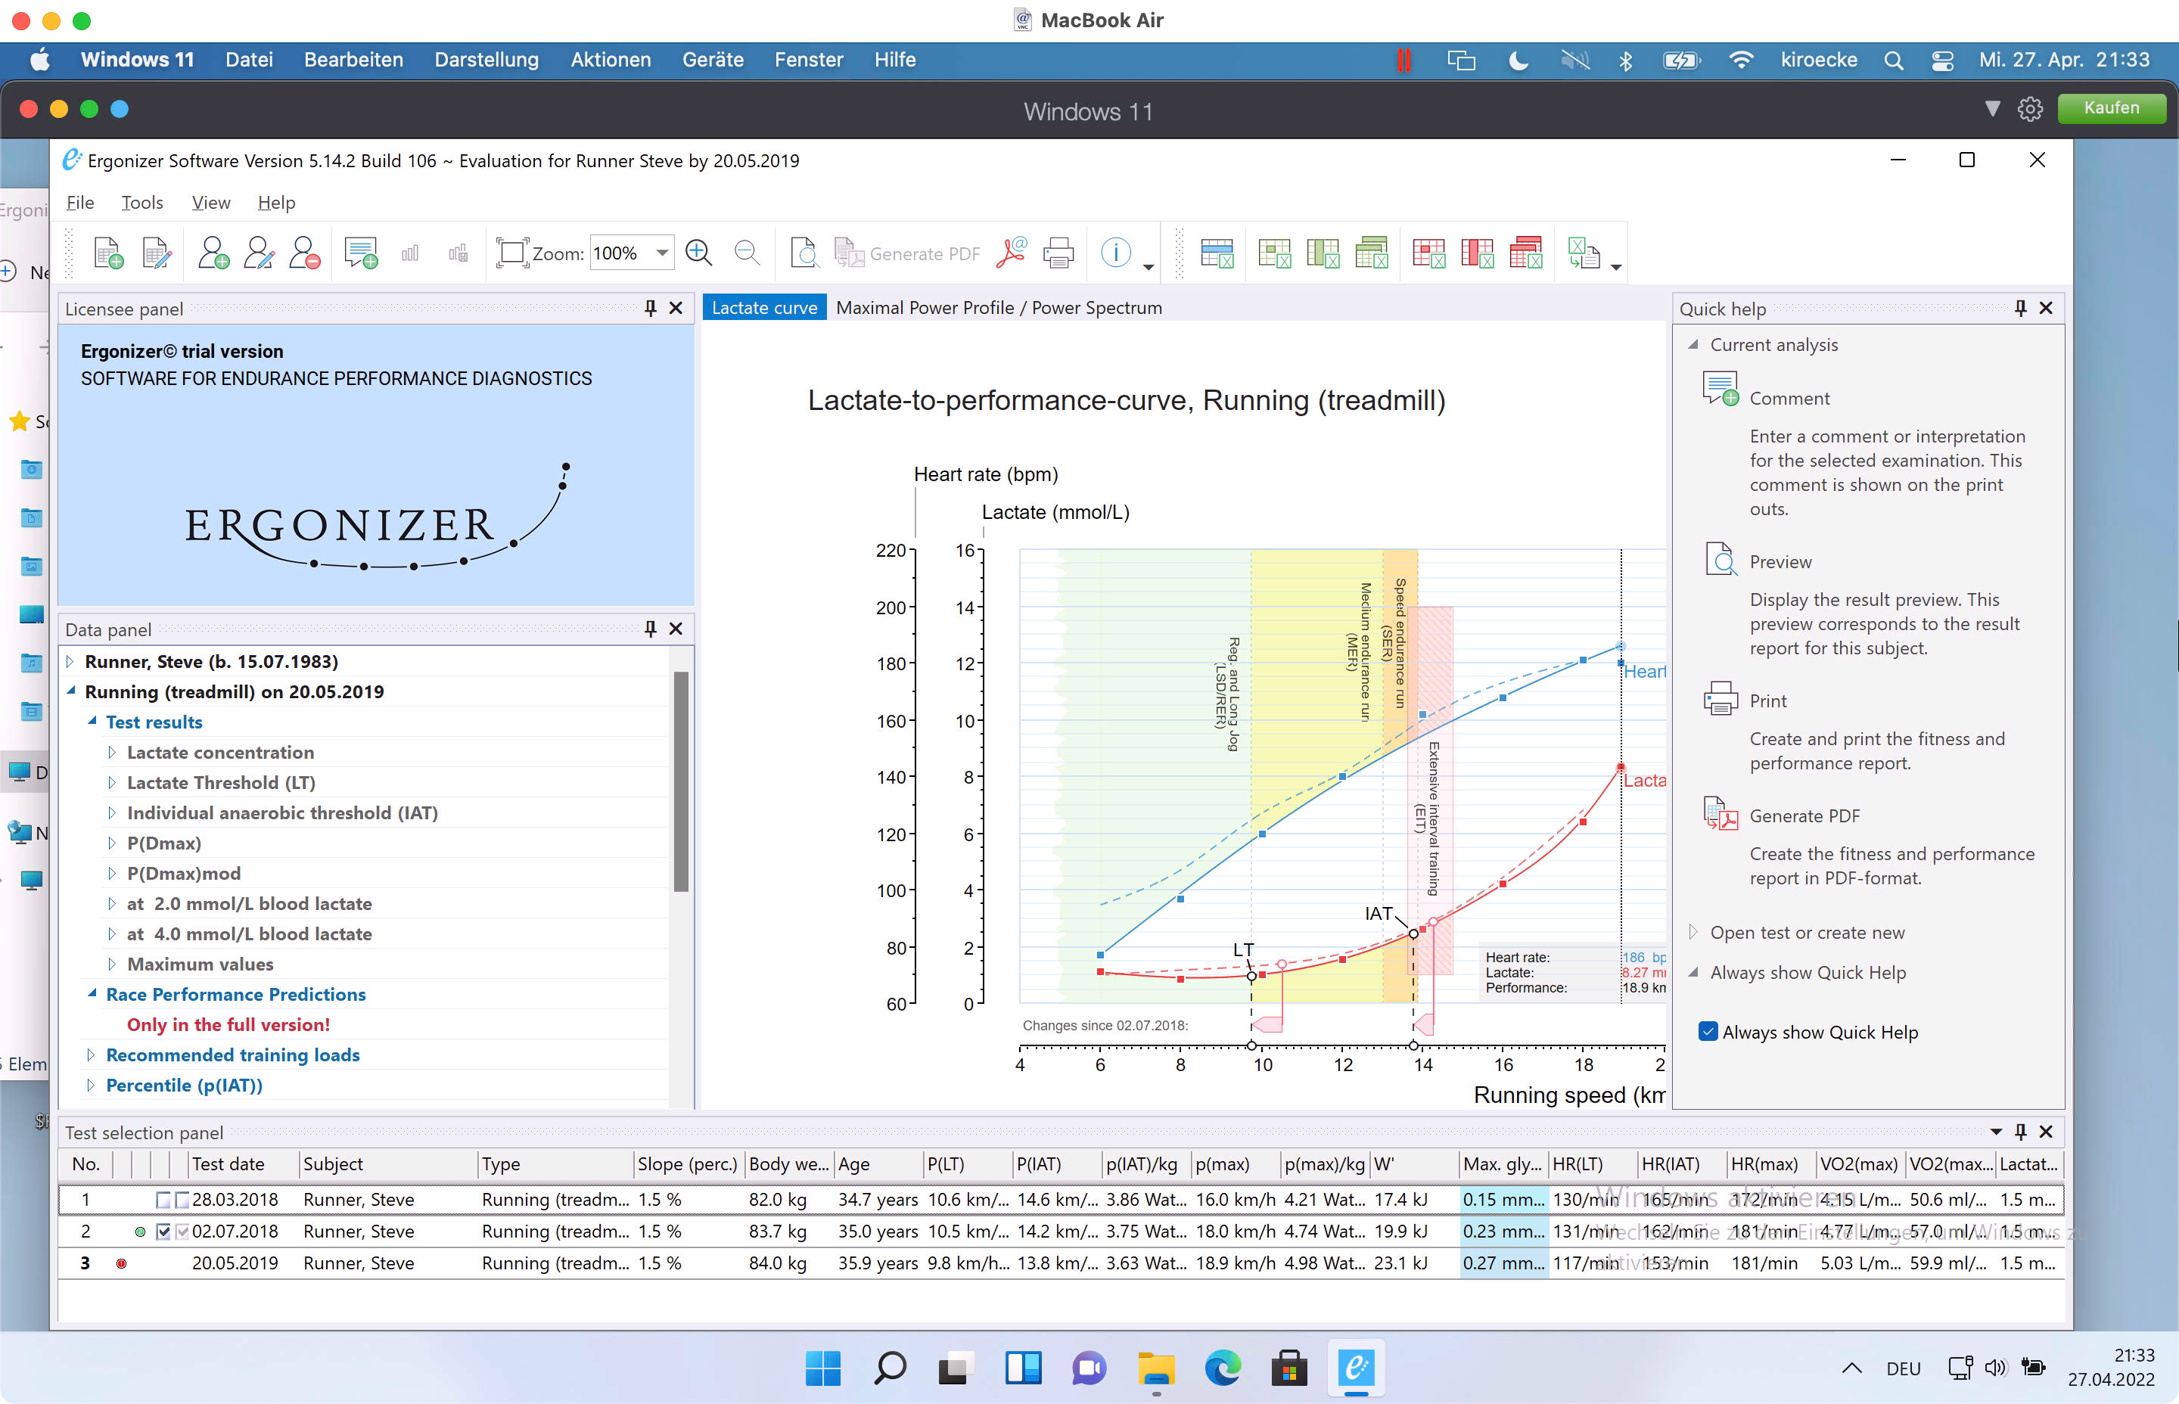This screenshot has height=1404, width=2179.
Task: Select Maximum values tree item
Action: (x=200, y=964)
